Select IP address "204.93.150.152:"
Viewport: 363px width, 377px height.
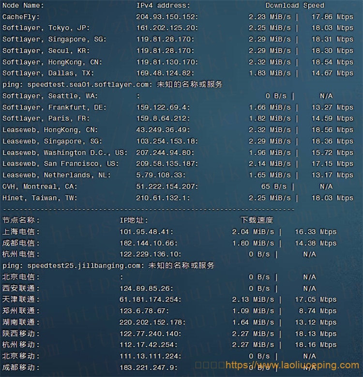click(167, 17)
